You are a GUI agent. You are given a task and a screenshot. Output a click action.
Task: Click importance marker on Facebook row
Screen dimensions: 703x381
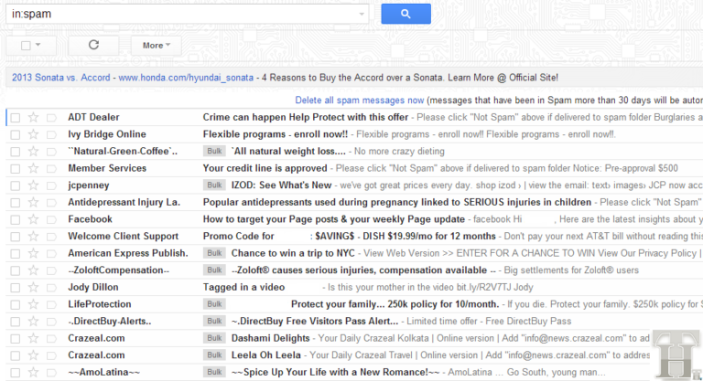click(51, 220)
